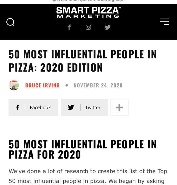
Task: Click the November 24, 2020 date
Action: click(98, 85)
